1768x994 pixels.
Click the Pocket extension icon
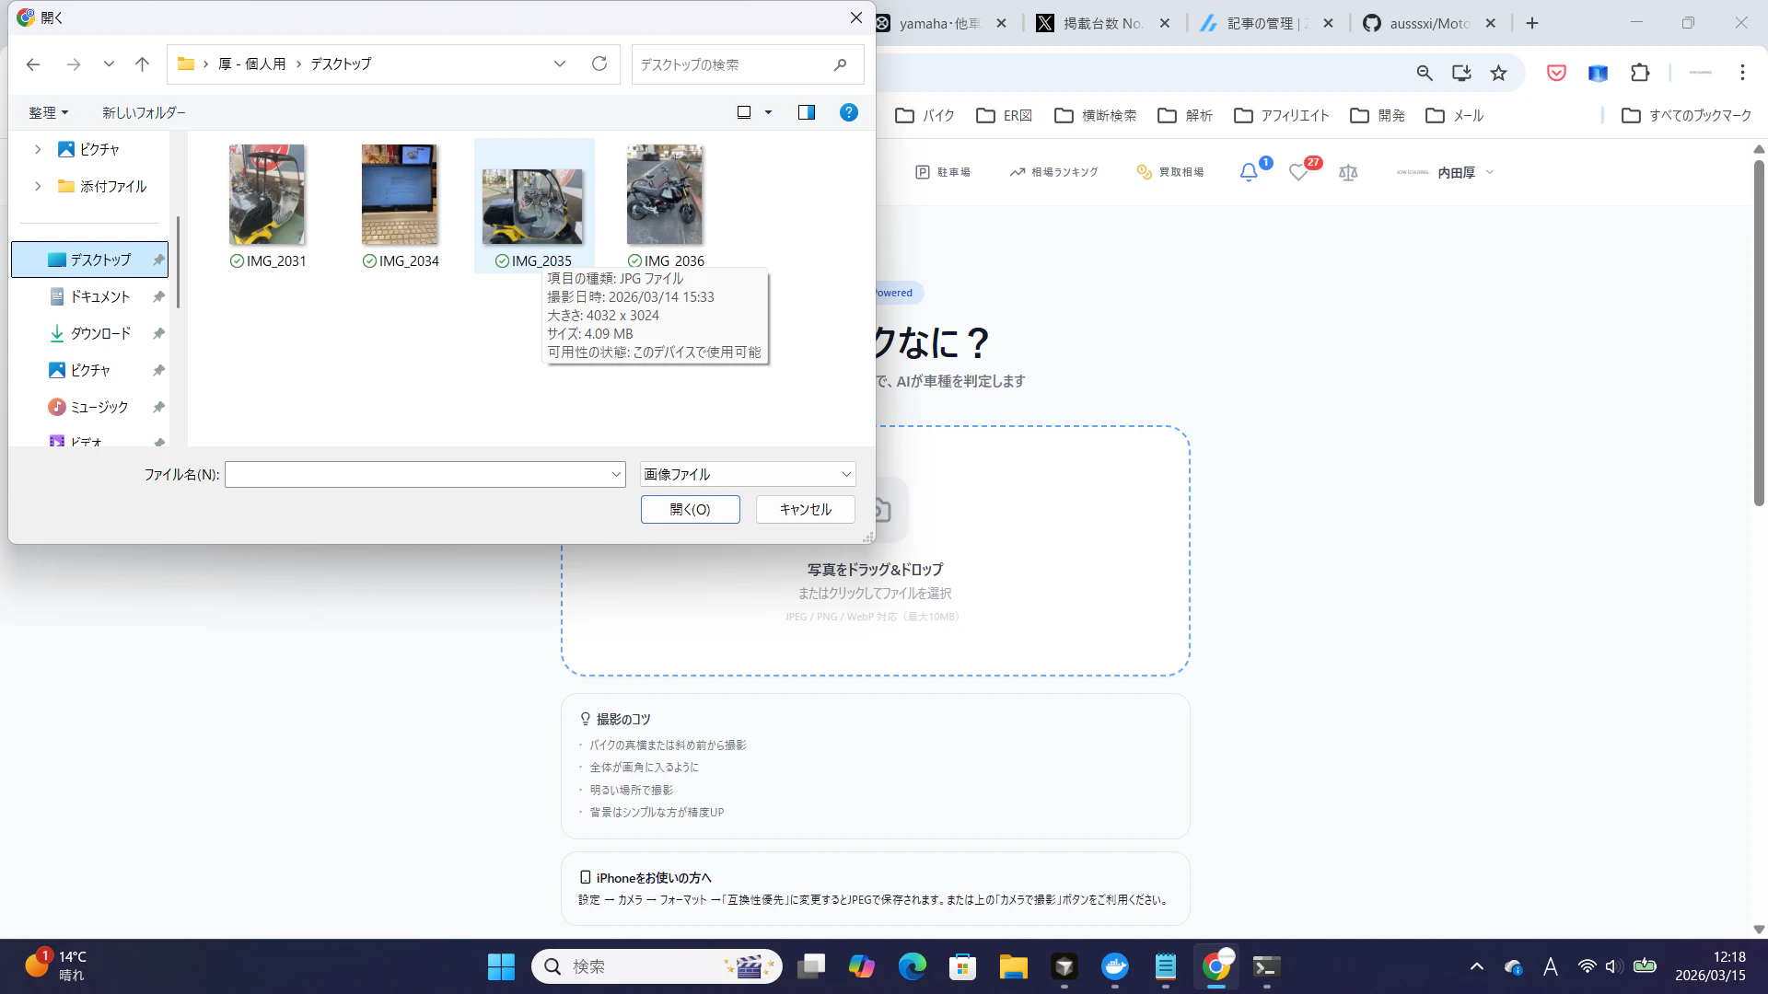click(1556, 73)
